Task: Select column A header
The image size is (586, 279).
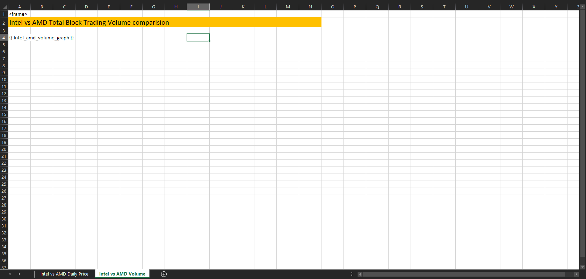Action: (20, 7)
